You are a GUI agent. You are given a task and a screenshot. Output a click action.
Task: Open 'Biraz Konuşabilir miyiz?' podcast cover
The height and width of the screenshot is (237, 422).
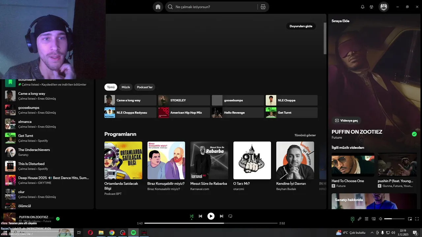pyautogui.click(x=166, y=160)
